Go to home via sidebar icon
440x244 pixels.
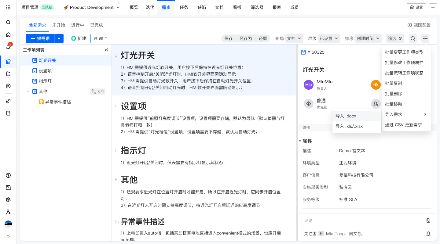click(8, 34)
